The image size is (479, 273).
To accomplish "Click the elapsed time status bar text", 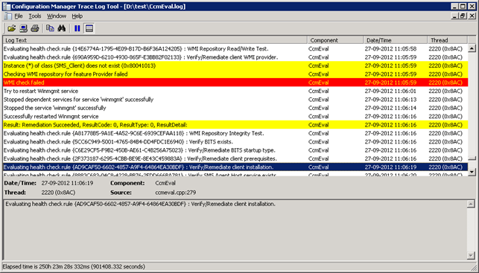I will point(74,266).
